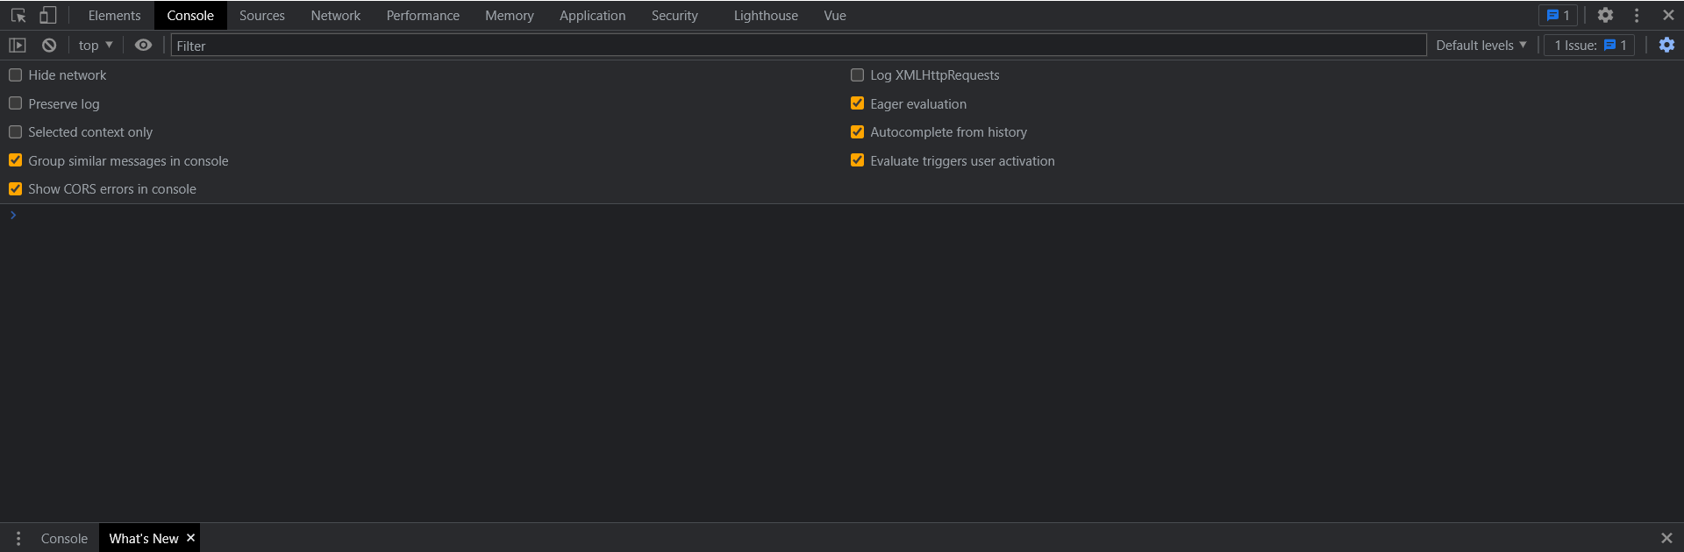This screenshot has width=1684, height=552.
Task: Disable Eager evaluation checkbox
Action: click(x=858, y=103)
